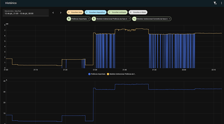The width and height of the screenshot is (224, 124).
Task: Open the Escolher dispositivo picker
Action: click(95, 12)
